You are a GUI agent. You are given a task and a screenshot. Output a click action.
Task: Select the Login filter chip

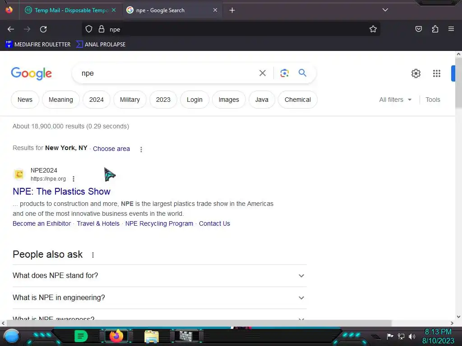pos(194,100)
